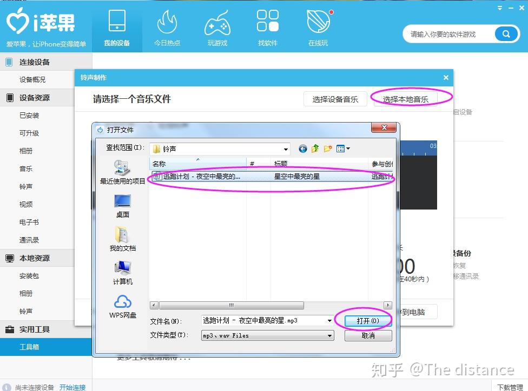Image resolution: width=528 pixels, height=391 pixels.
Task: Select the 逃跑计划 mp3 file row
Action: tap(272, 177)
